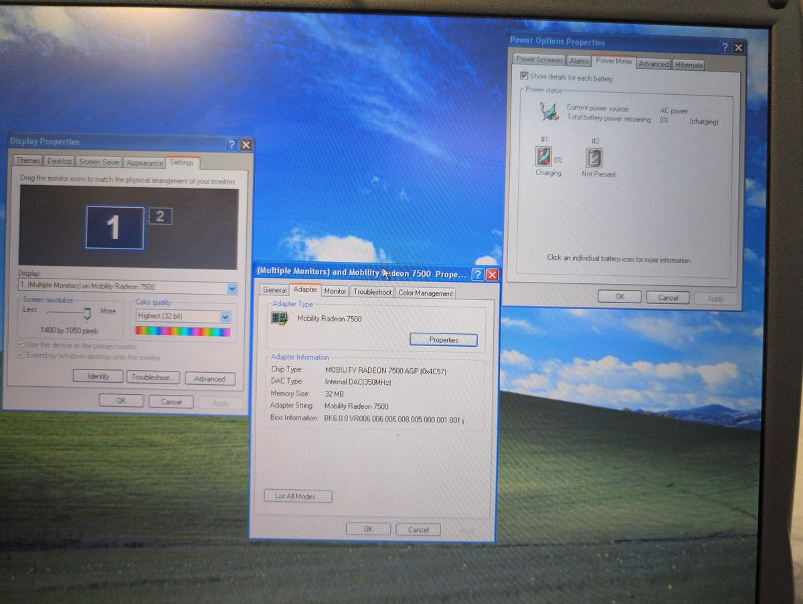Image resolution: width=803 pixels, height=604 pixels.
Task: Open the Display selection dropdown
Action: (x=232, y=289)
